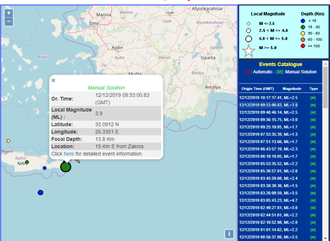The height and width of the screenshot is (241, 330).
Task: Select the small green marker on Crete
Action: click(27, 162)
